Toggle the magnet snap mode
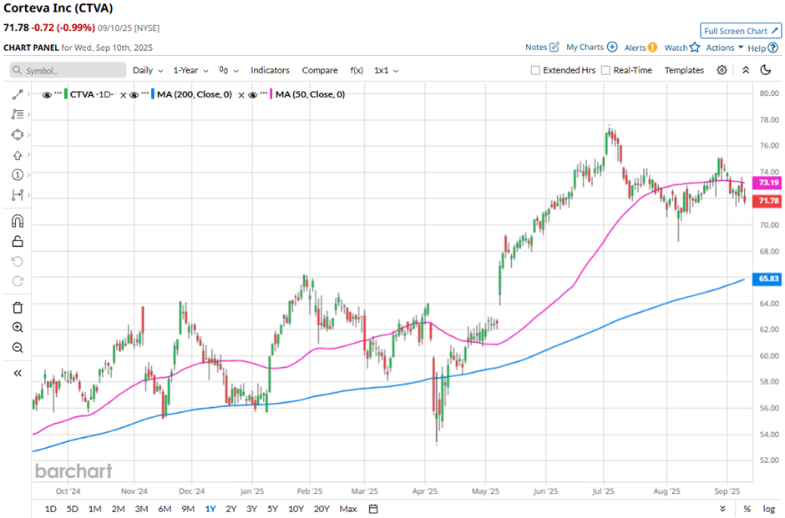 (17, 221)
